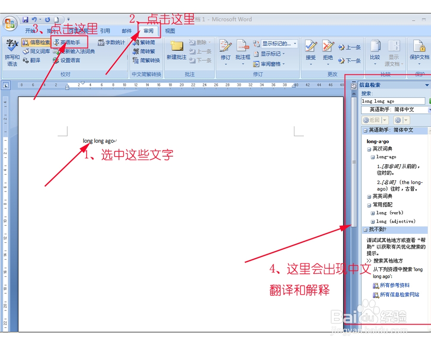Screen dimensions: 431x345
Task: Click 返回 back button in research pane
Action: (372, 120)
